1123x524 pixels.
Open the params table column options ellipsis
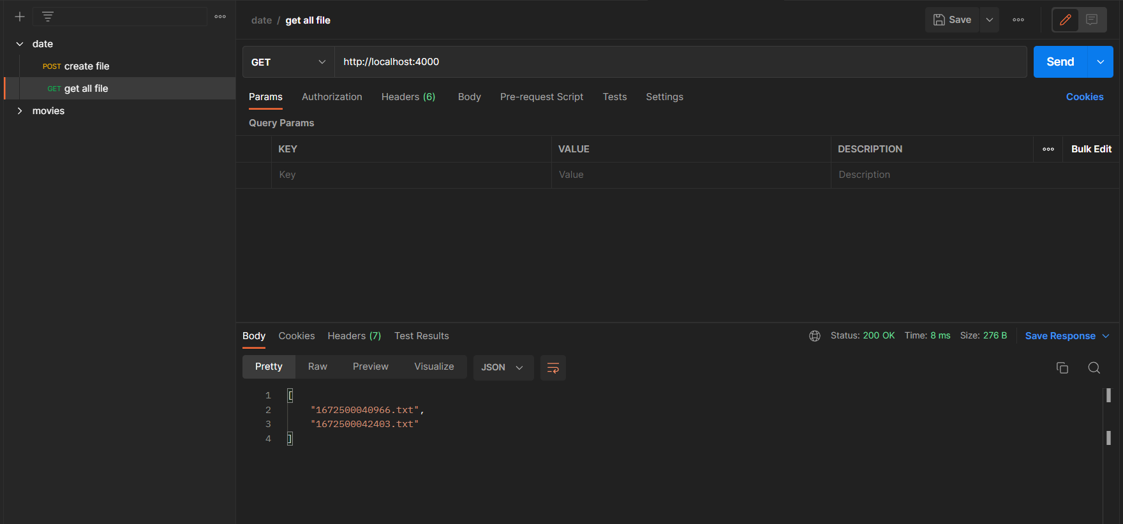[x=1048, y=149]
